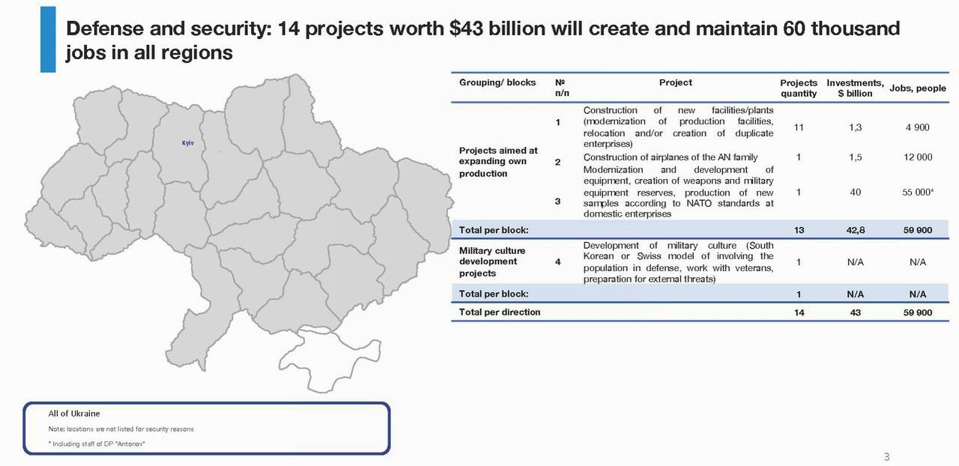Viewport: 959px width, 466px height.
Task: Click the 'Grouping/ blocks' column header
Action: tap(497, 82)
